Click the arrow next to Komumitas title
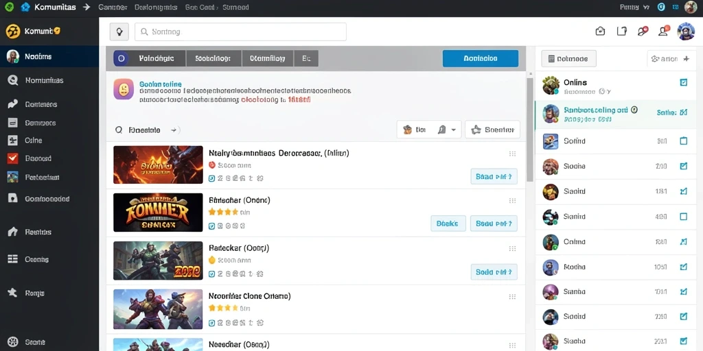Viewport: 703px width, 351px height. pos(87,7)
